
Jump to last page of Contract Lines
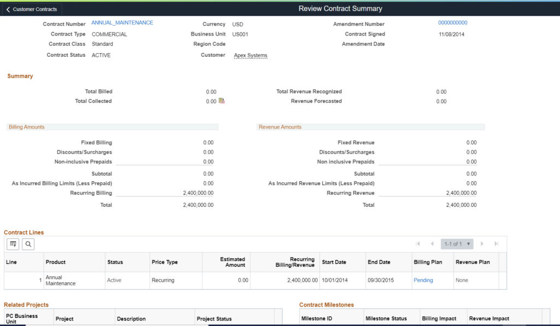point(497,244)
